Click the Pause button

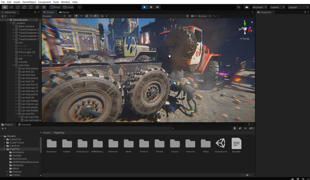click(x=151, y=7)
